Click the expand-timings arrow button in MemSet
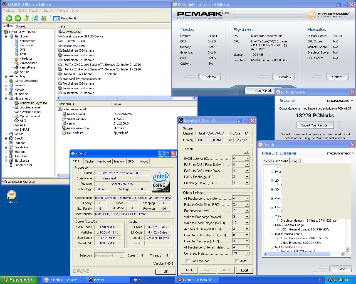356x284 pixels. click(x=247, y=152)
